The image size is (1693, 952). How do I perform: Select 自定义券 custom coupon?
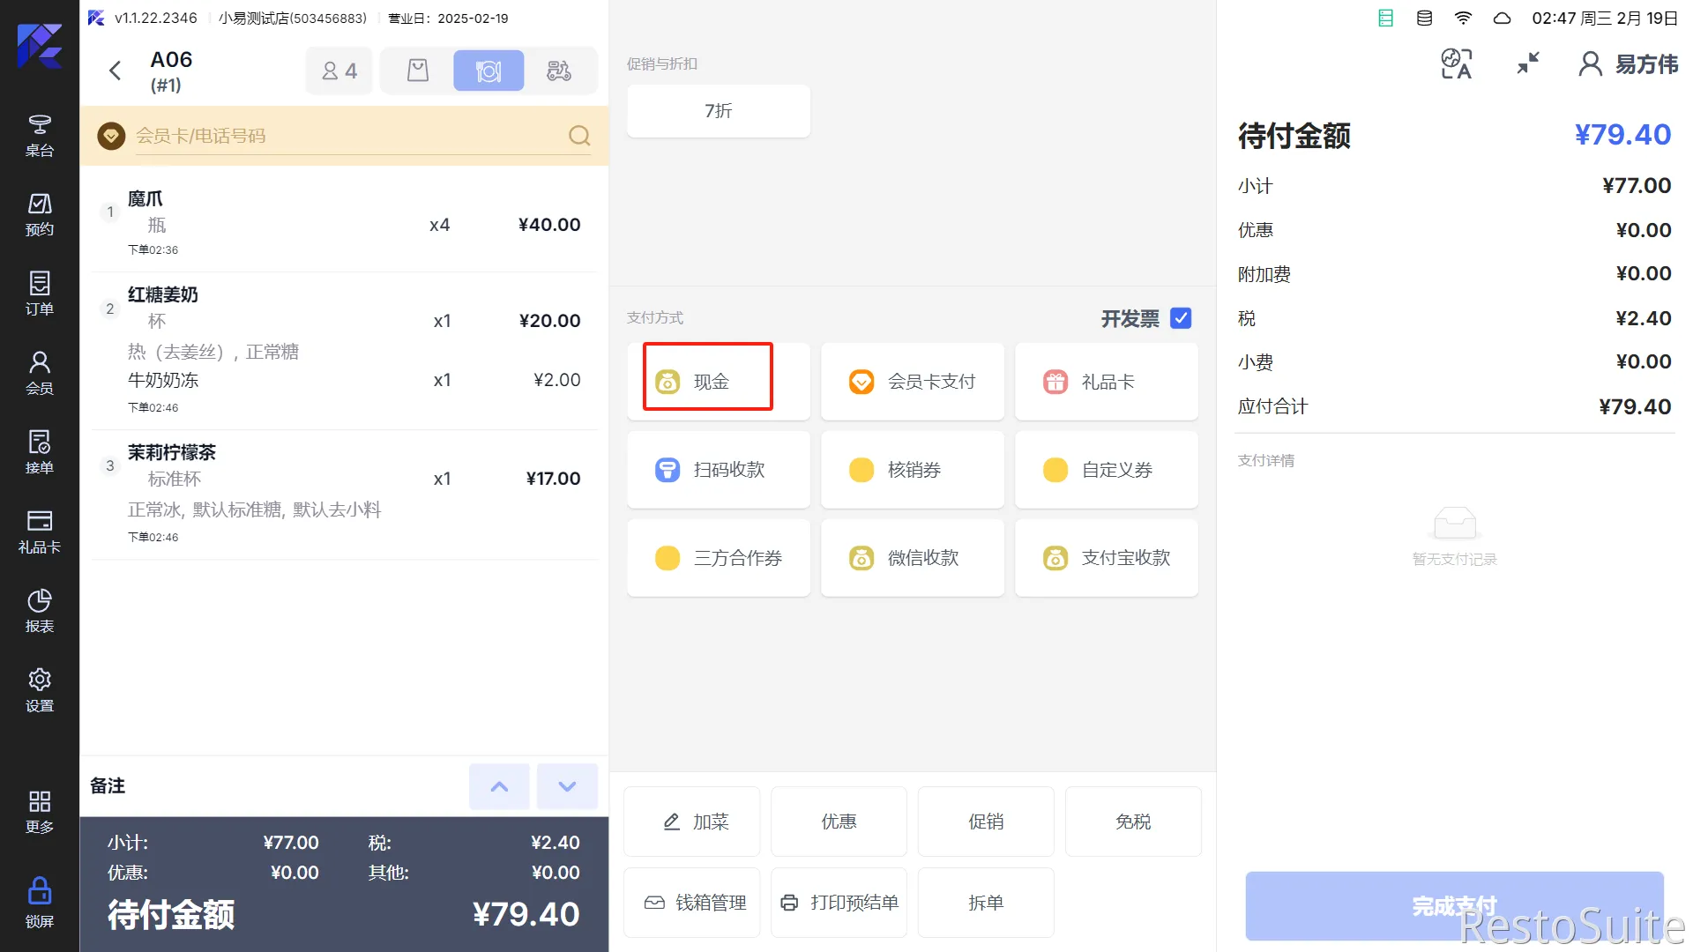[1106, 470]
